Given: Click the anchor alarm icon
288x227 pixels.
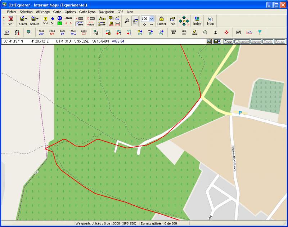Looking at the screenshot, I should (x=216, y=32).
